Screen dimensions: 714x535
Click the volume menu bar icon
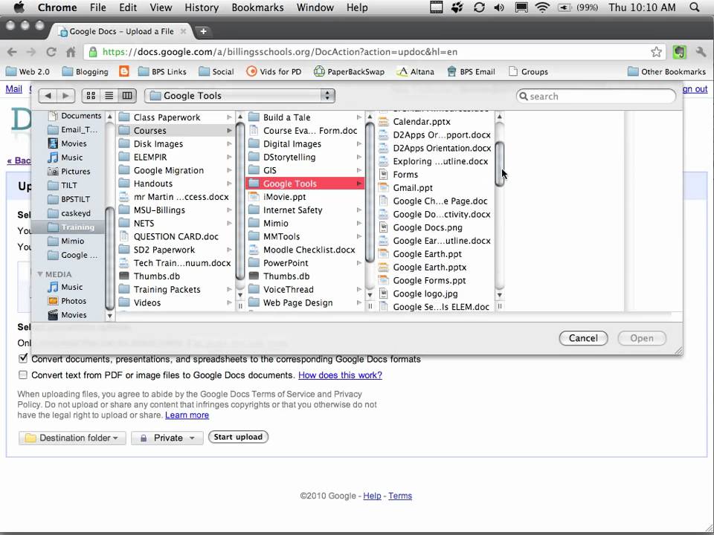click(499, 7)
